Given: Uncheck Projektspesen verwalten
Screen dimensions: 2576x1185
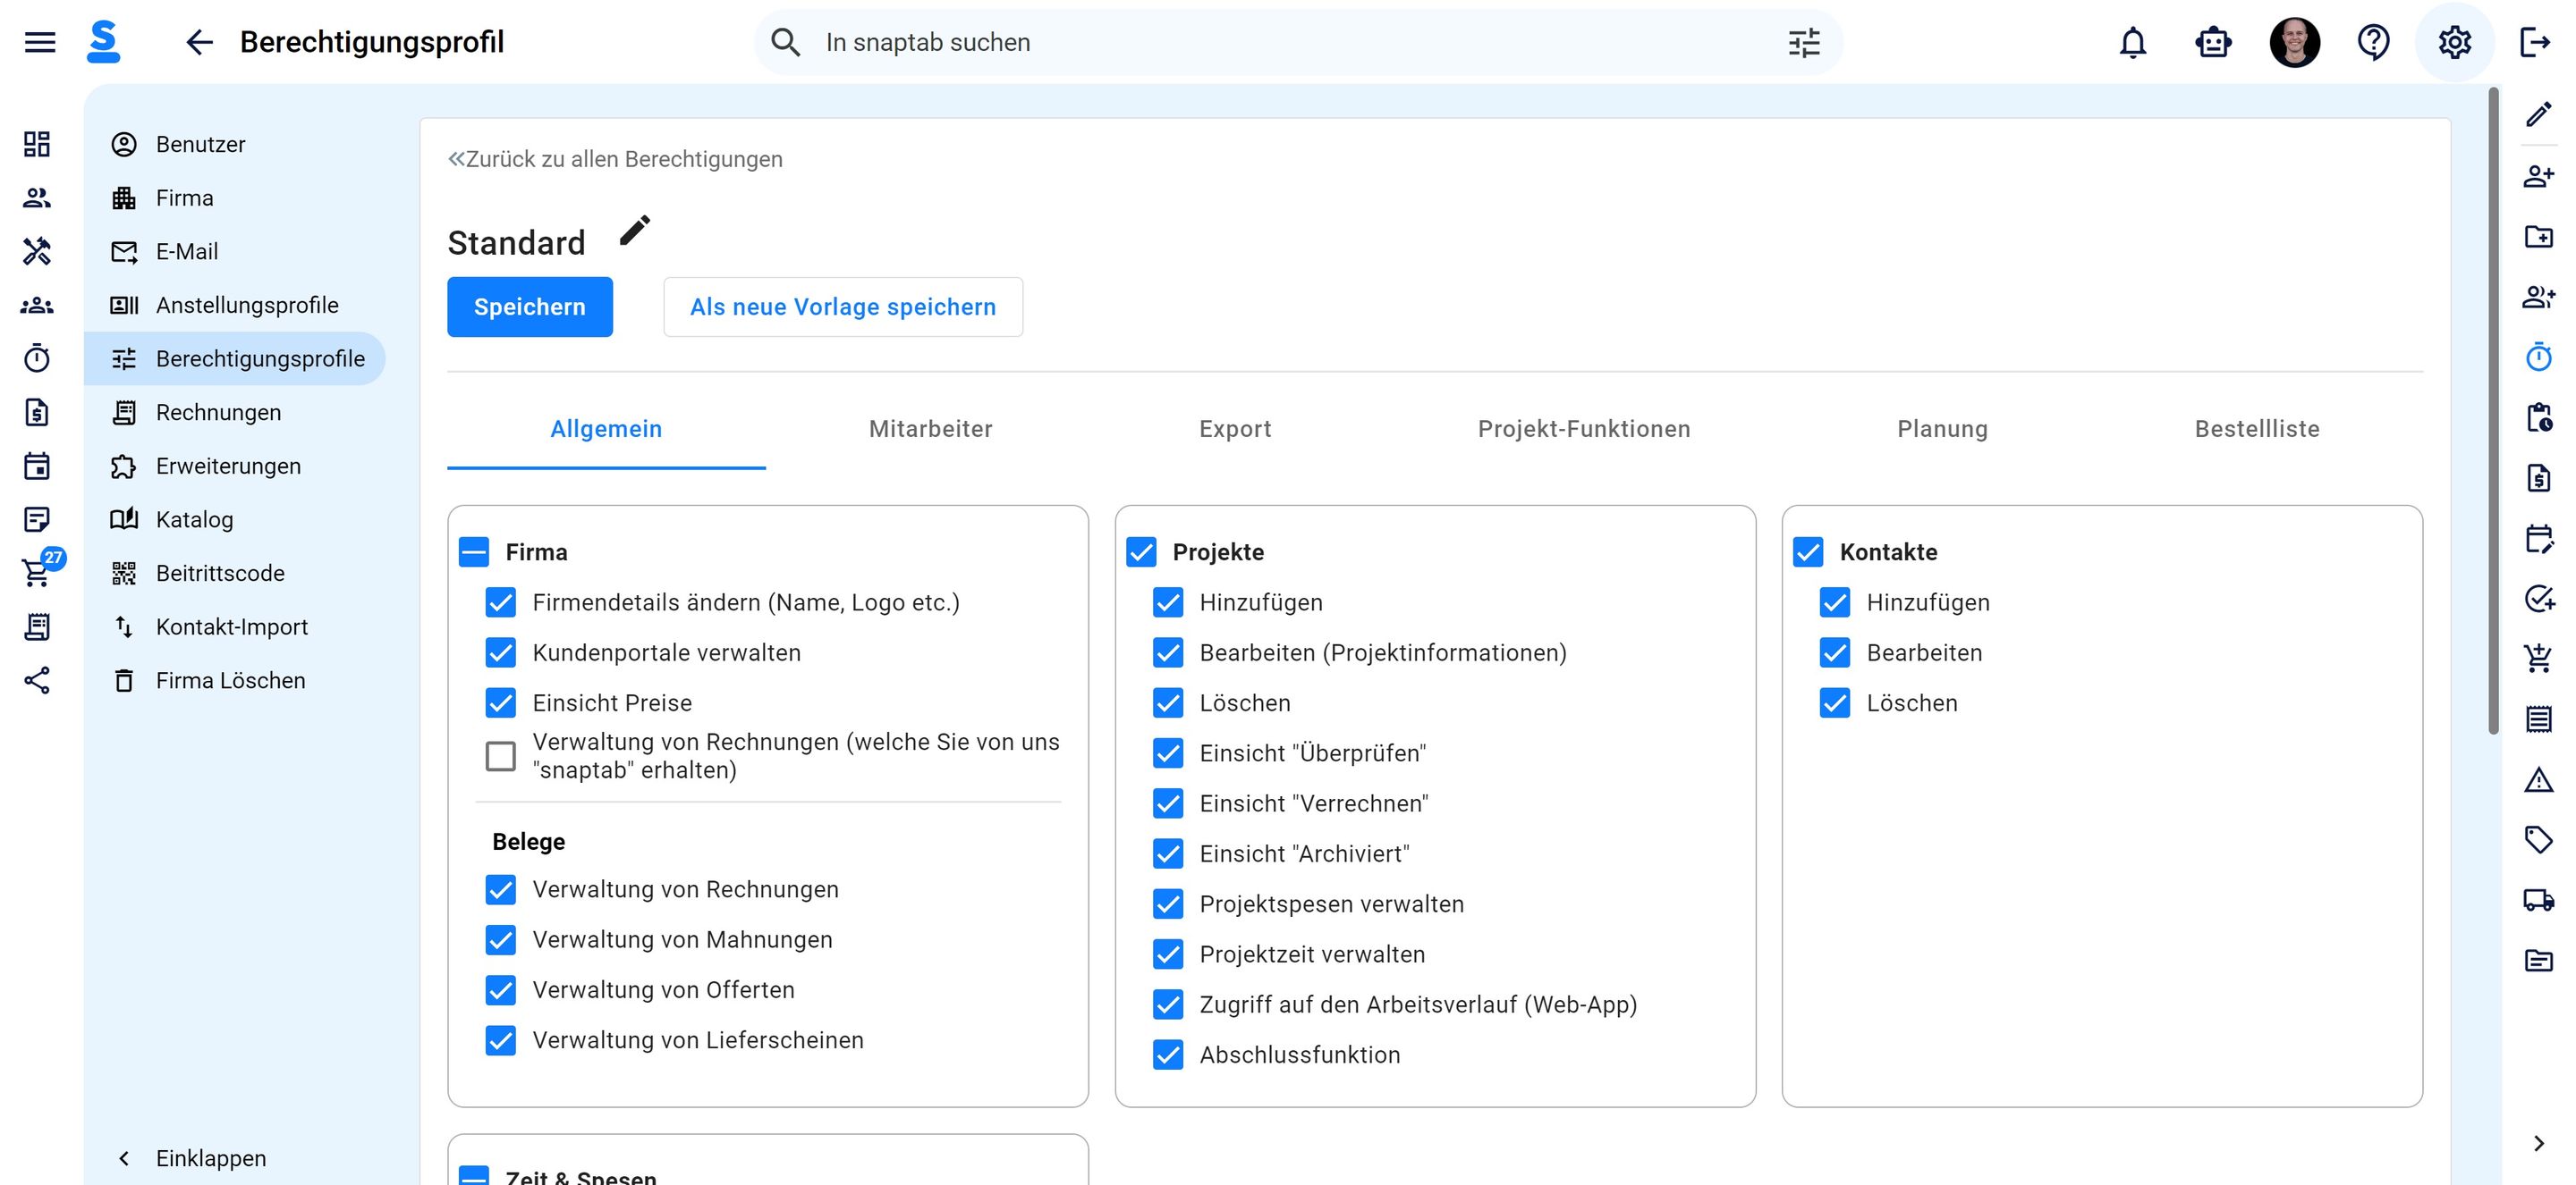Looking at the screenshot, I should point(1168,903).
